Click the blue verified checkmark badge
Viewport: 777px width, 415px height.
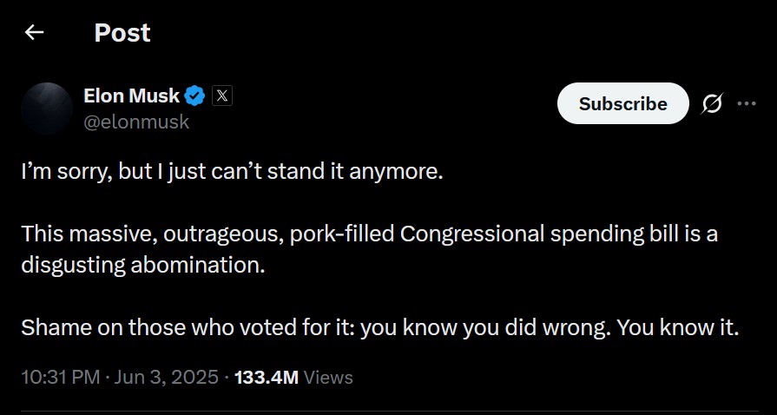click(x=196, y=96)
